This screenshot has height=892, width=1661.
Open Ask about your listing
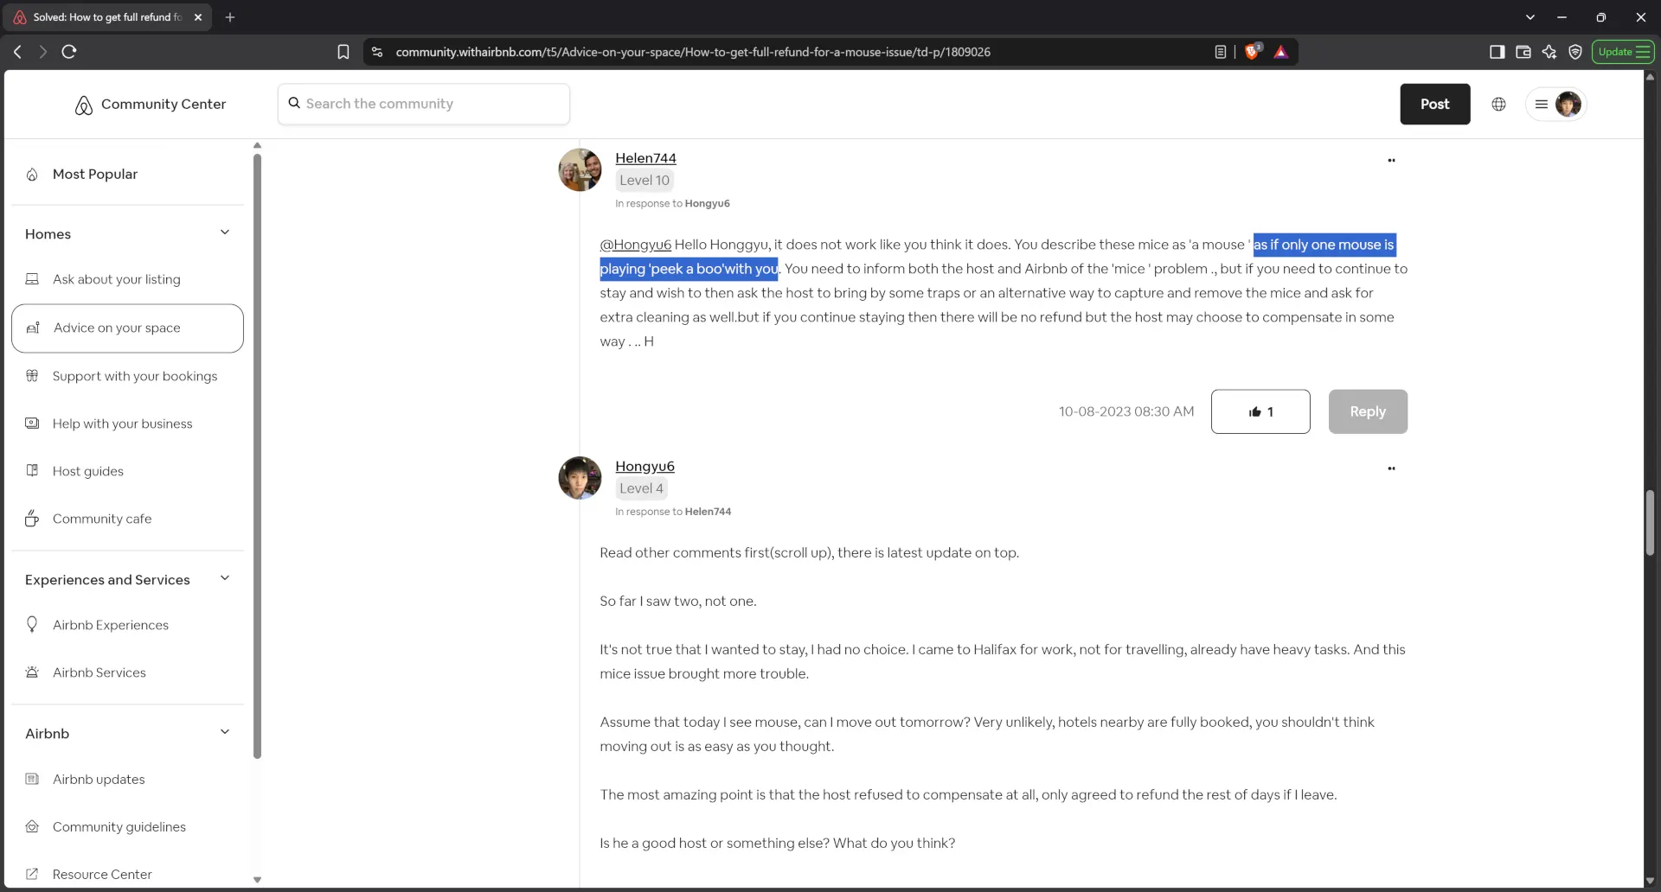(117, 279)
